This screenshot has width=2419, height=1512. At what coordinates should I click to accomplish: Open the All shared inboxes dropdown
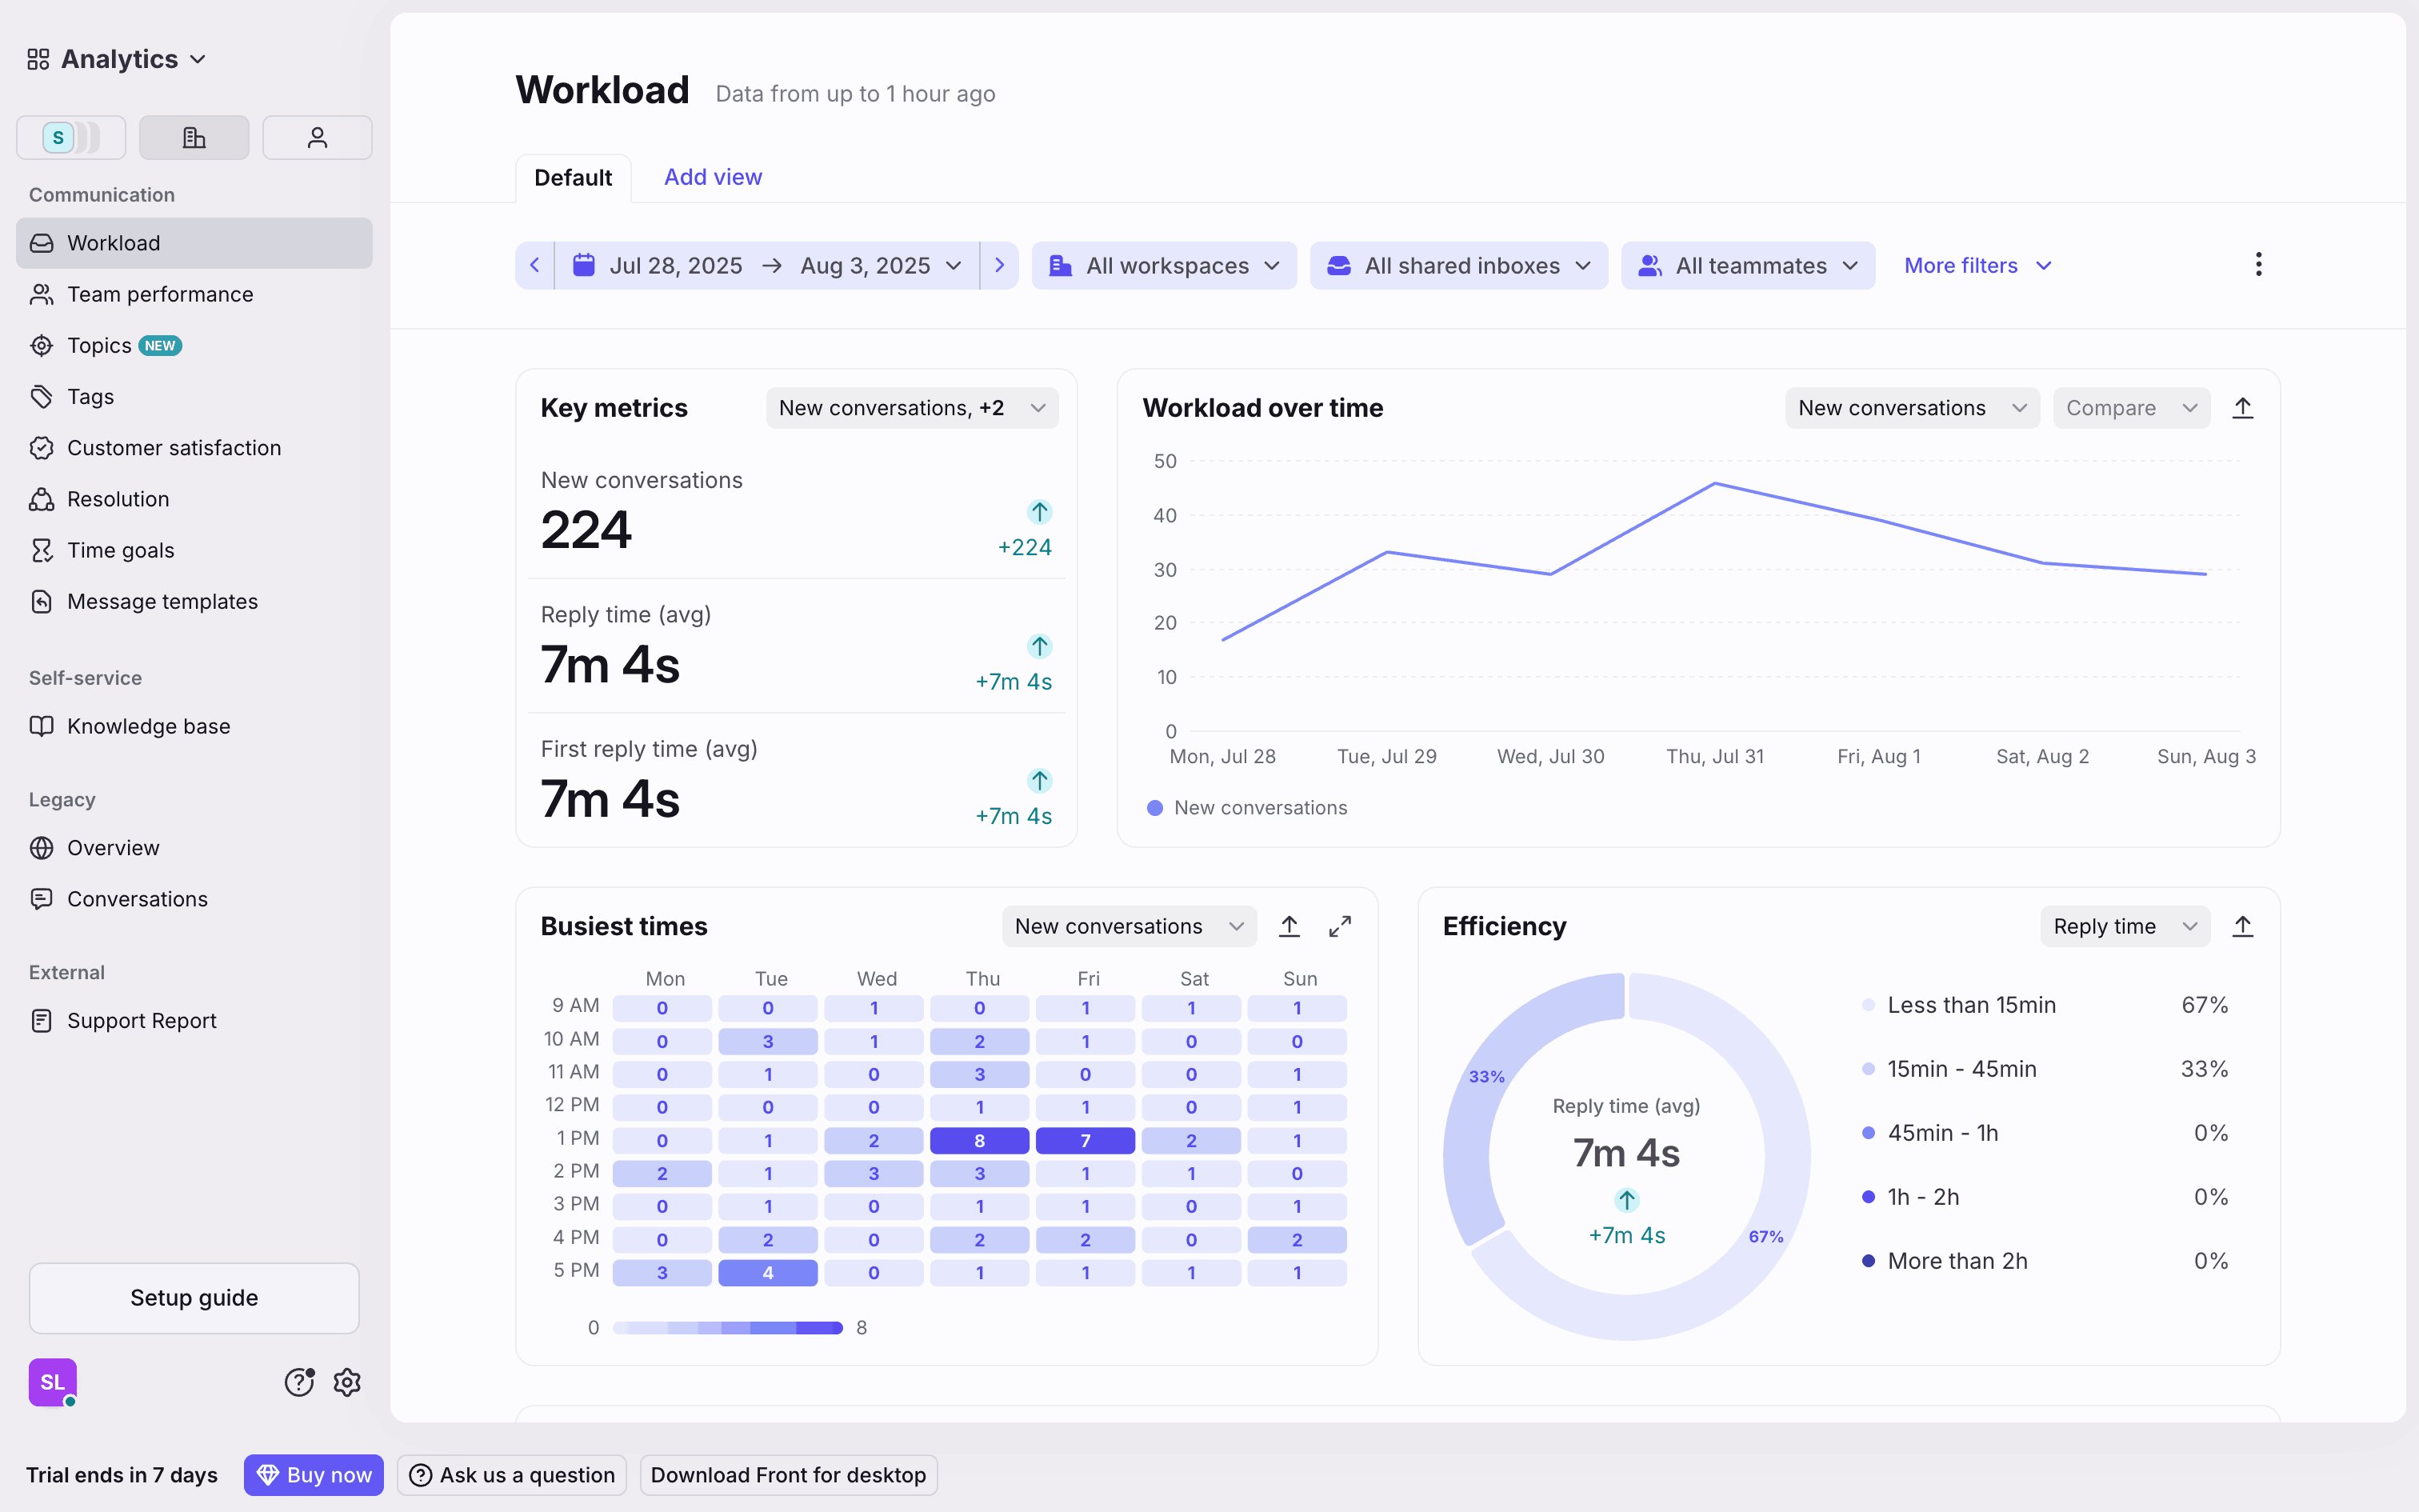point(1457,265)
